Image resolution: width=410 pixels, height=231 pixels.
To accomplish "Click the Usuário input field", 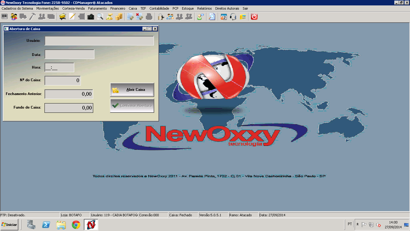I will [x=99, y=41].
